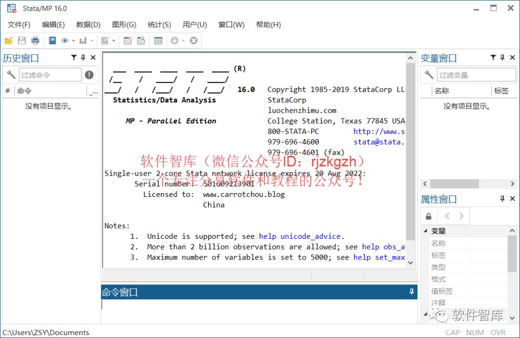Viewport: 520px width, 338px height.
Task: Close the 历史窗口 panel
Action: tap(93, 58)
